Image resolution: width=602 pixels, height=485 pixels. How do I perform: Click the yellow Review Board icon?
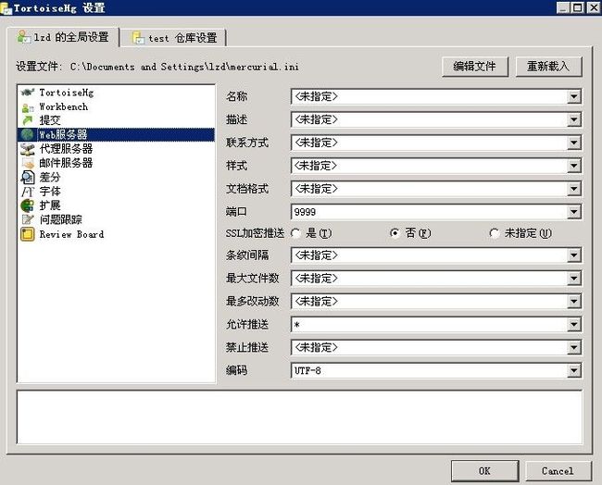click(27, 234)
